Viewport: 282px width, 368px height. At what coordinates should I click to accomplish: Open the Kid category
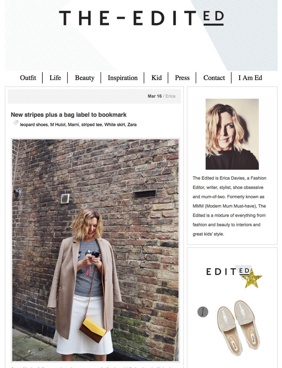click(x=157, y=78)
